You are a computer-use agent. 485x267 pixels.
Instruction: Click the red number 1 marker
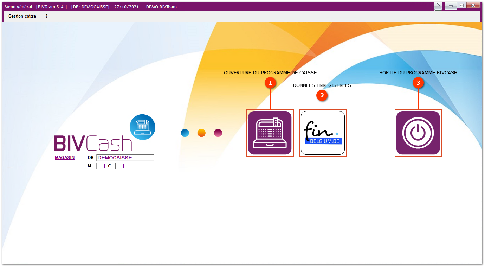pos(270,83)
